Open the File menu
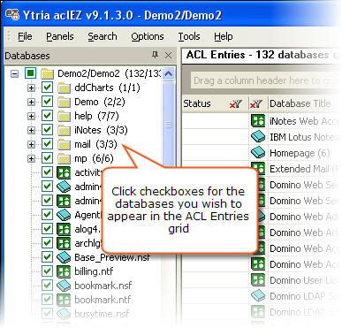 [25, 36]
